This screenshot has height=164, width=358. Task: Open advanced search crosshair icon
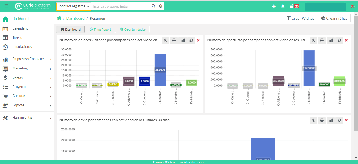pos(161,6)
